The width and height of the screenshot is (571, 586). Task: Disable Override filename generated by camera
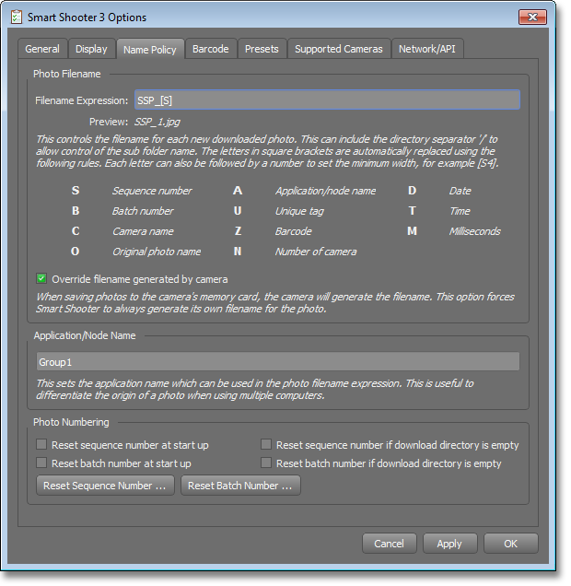[41, 278]
